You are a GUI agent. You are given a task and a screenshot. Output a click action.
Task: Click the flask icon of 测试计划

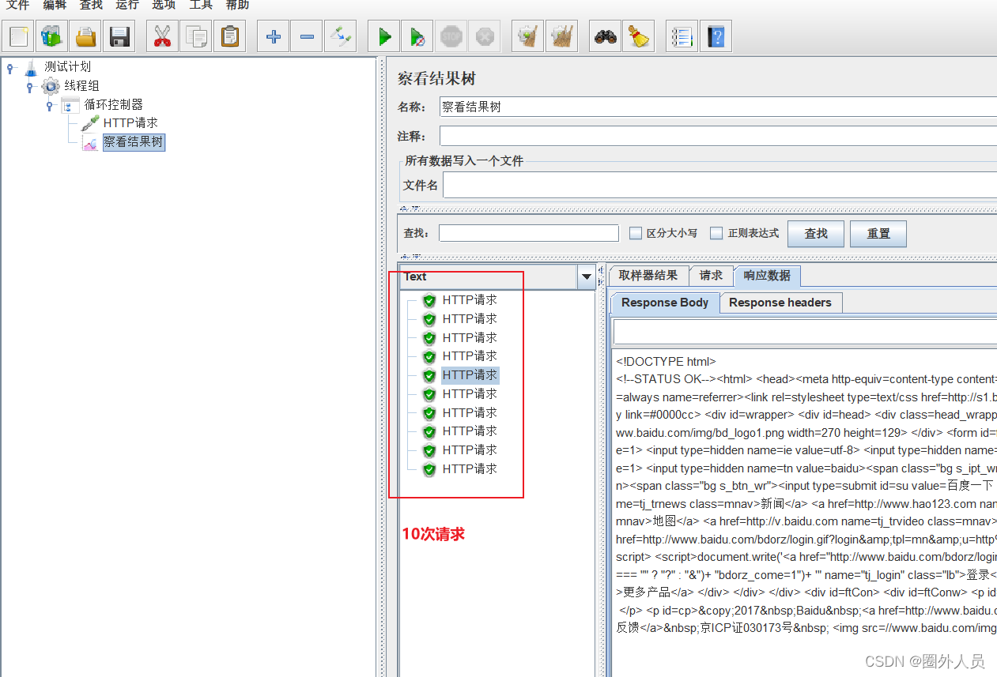click(x=31, y=67)
